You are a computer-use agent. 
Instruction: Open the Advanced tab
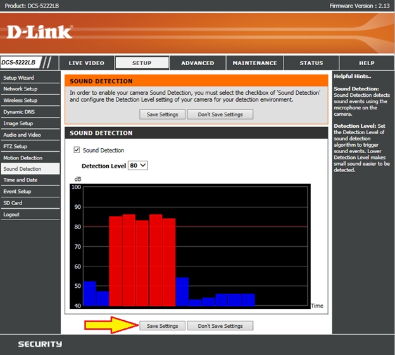click(197, 63)
